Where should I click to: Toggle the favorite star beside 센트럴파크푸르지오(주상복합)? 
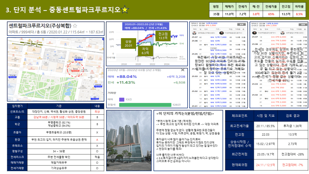[x=75, y=26]
